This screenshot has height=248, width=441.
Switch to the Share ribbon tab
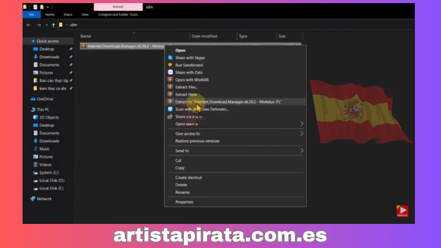pos(68,14)
